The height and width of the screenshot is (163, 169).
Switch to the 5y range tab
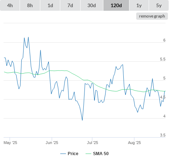159,5
